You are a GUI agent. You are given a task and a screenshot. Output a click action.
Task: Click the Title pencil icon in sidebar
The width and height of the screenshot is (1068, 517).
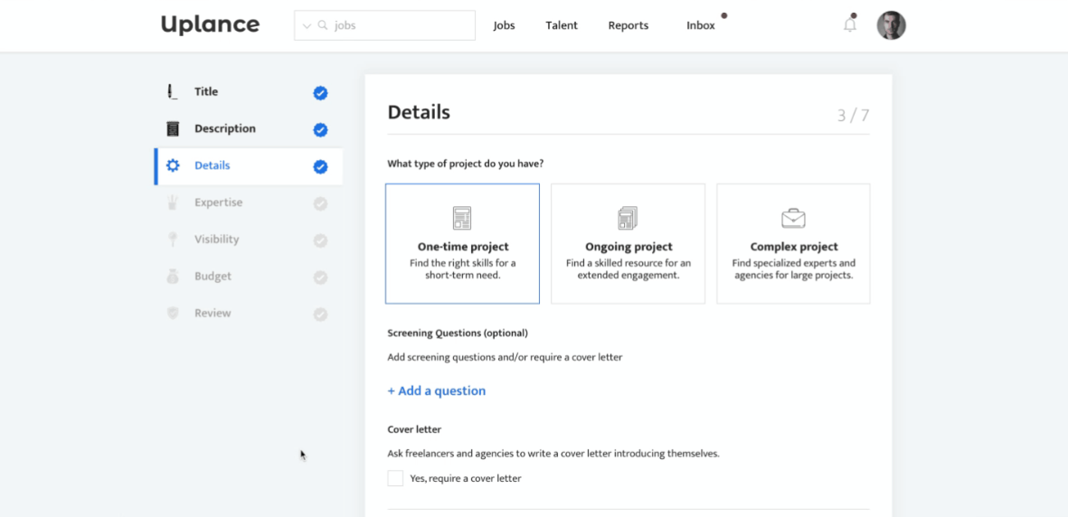[x=172, y=91]
